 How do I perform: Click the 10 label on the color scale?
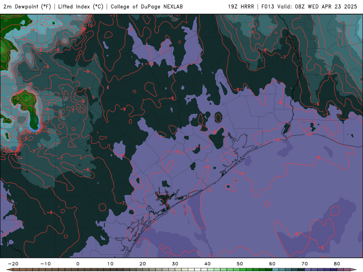pos(110,264)
